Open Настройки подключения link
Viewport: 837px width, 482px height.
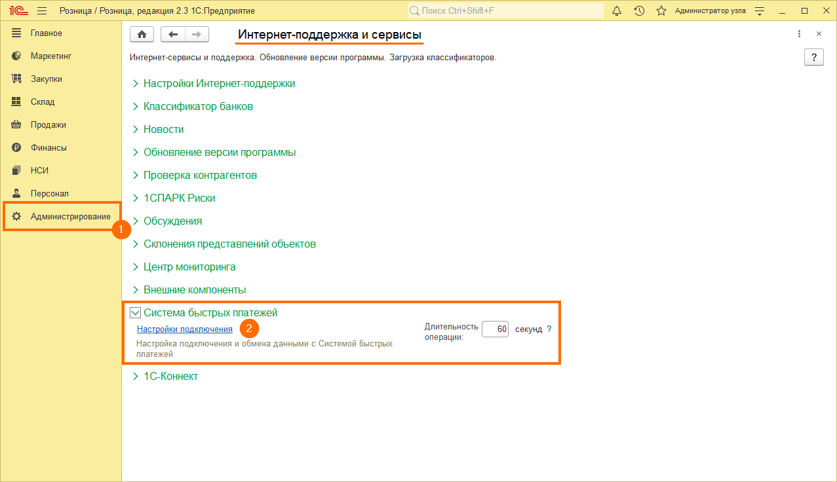click(185, 329)
